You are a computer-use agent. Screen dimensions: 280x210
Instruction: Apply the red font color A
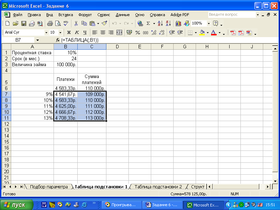click(x=213, y=33)
